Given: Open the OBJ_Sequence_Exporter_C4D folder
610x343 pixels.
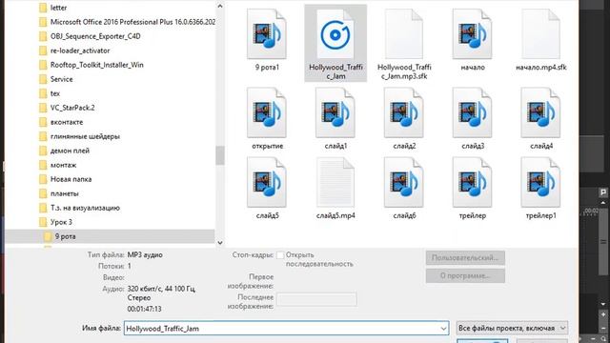Looking at the screenshot, I should [90, 36].
